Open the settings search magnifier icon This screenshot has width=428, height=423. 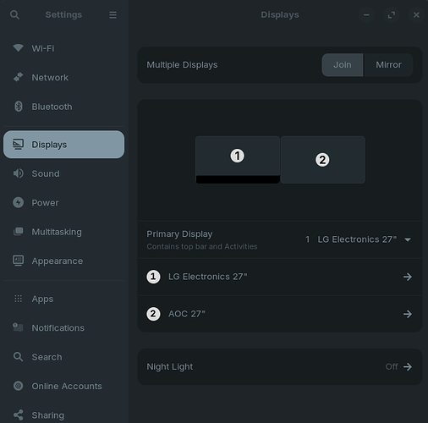coord(14,14)
